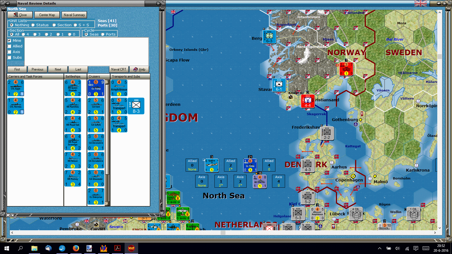Choose the Seas cycle option

(x=86, y=34)
